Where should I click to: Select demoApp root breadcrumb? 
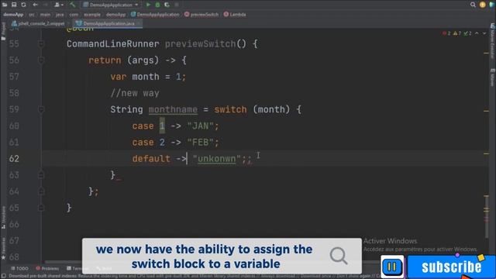pos(13,15)
